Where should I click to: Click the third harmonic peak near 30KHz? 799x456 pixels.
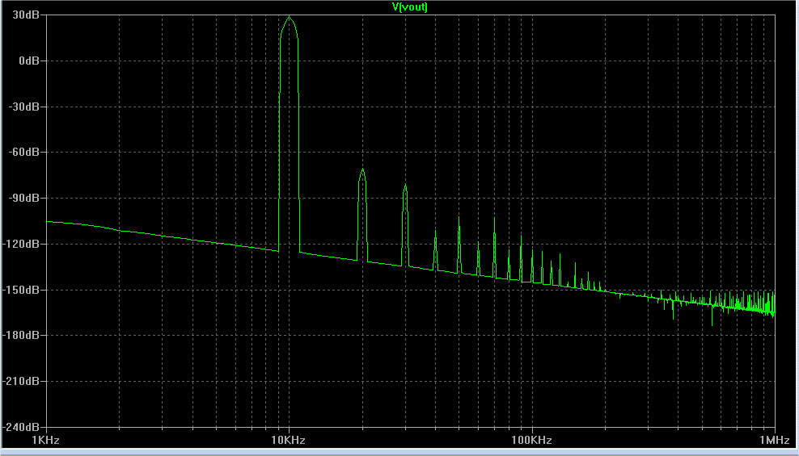pyautogui.click(x=406, y=186)
